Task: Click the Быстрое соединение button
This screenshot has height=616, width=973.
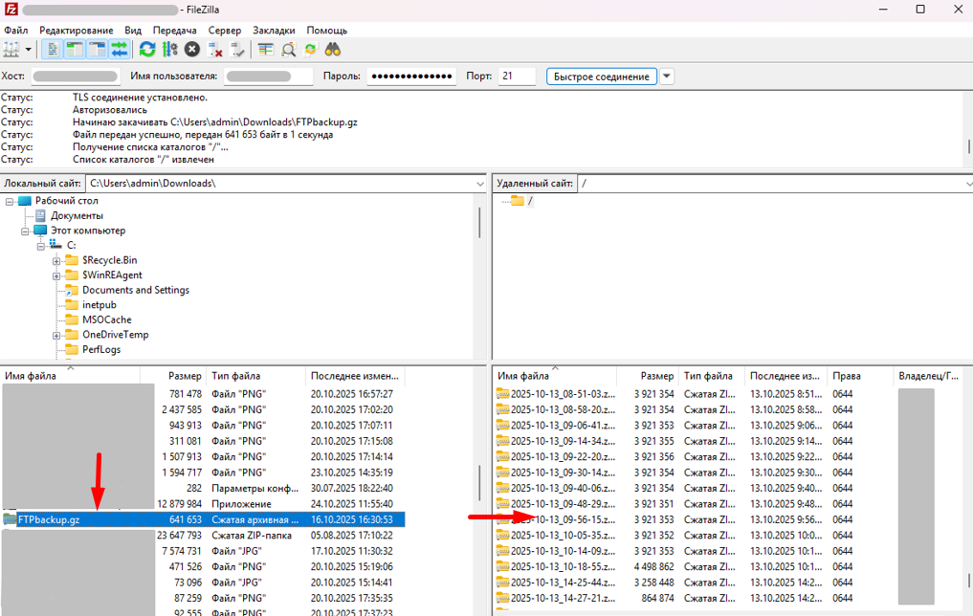Action: tap(602, 77)
